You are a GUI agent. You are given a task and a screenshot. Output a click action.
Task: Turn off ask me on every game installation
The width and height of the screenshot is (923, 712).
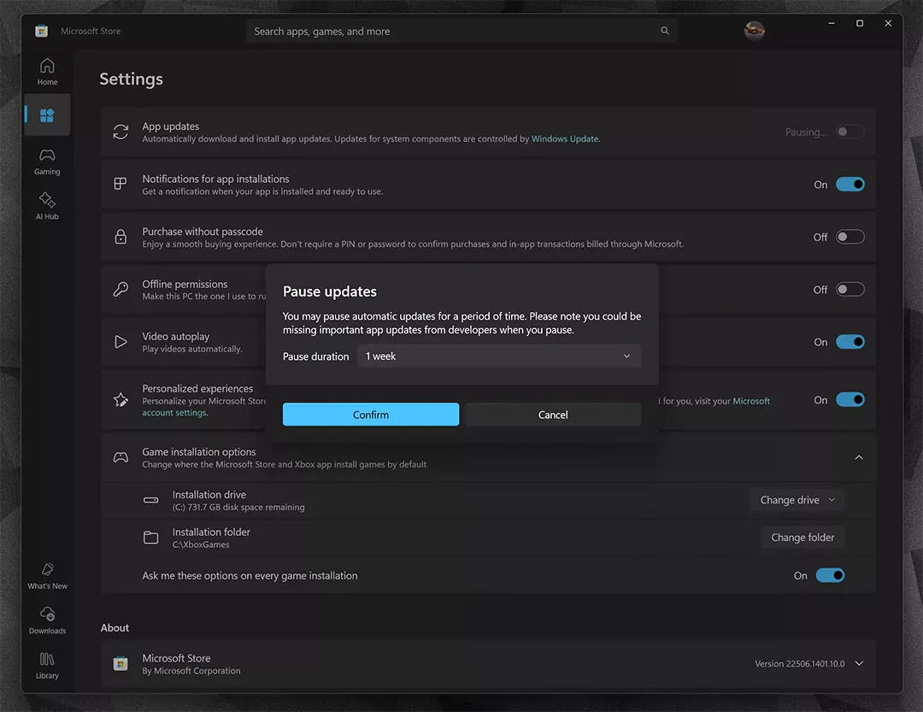click(830, 575)
